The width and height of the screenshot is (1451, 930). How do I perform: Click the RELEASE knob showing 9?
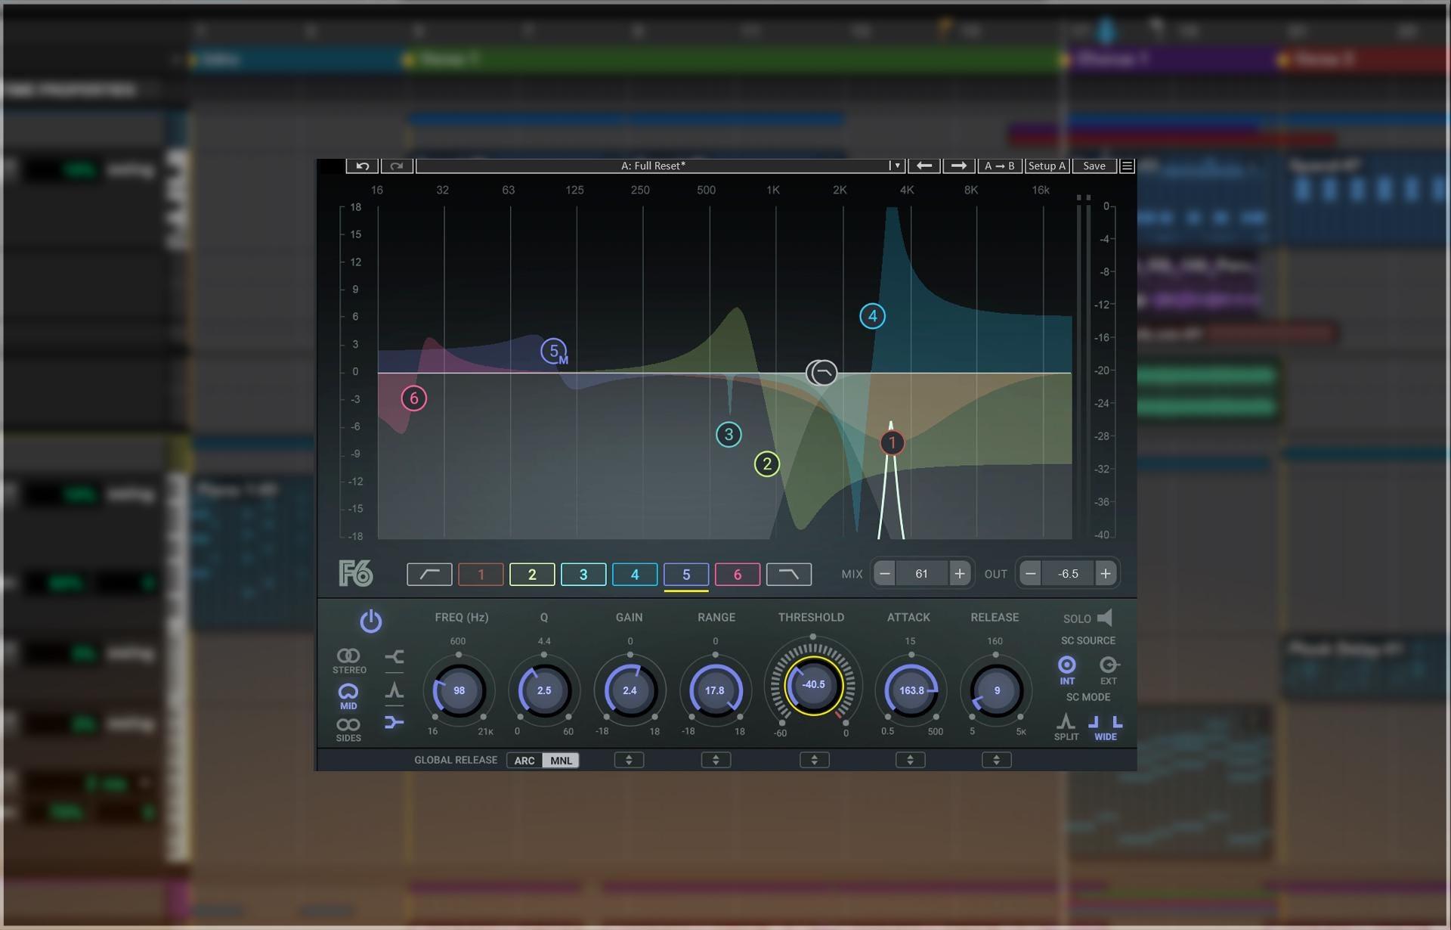click(x=996, y=690)
